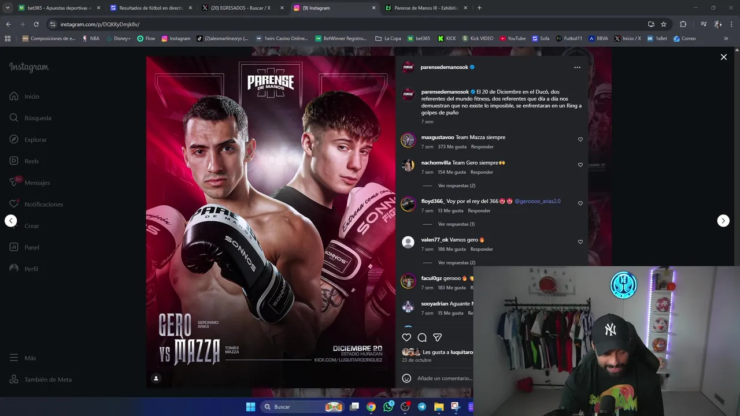Like maxgustavoo's comment
This screenshot has height=416, width=740.
[x=580, y=139]
